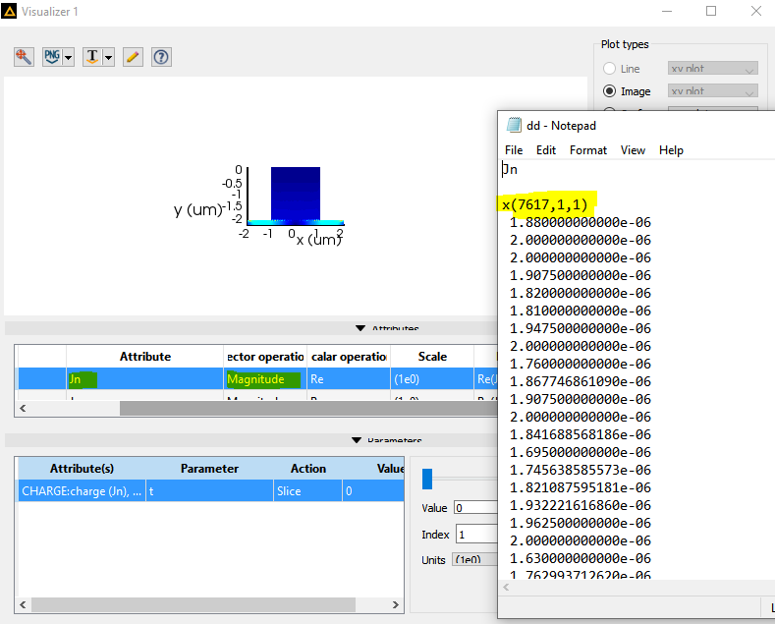This screenshot has width=775, height=624.
Task: Click the Parameter column header
Action: point(209,469)
